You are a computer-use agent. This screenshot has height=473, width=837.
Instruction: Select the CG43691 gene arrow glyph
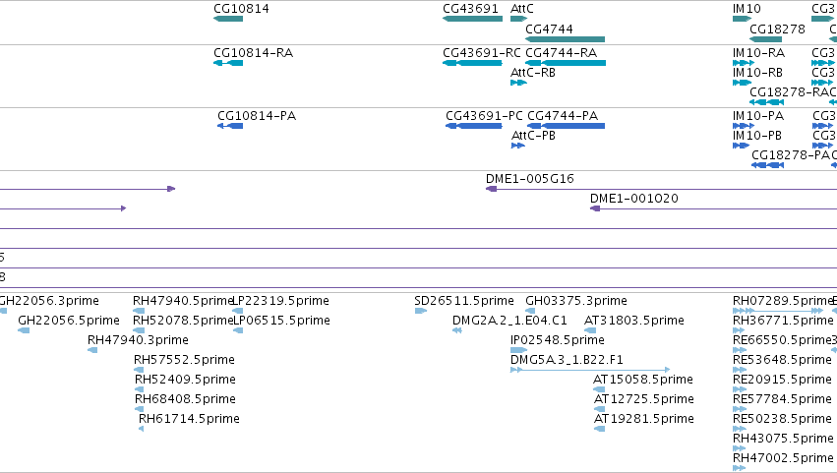[x=472, y=19]
